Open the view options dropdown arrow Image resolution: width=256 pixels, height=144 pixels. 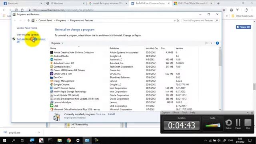point(211,43)
